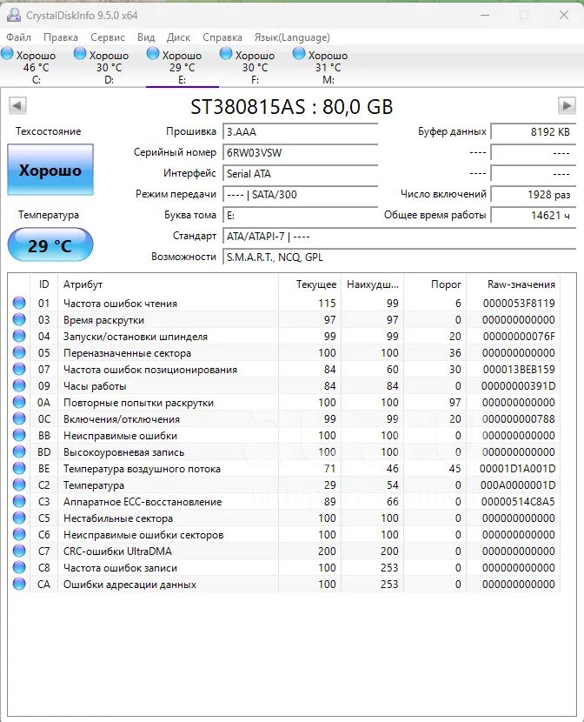This screenshot has width=584, height=722.
Task: Click the Прошивка field 3.AAA
Action: tap(301, 131)
